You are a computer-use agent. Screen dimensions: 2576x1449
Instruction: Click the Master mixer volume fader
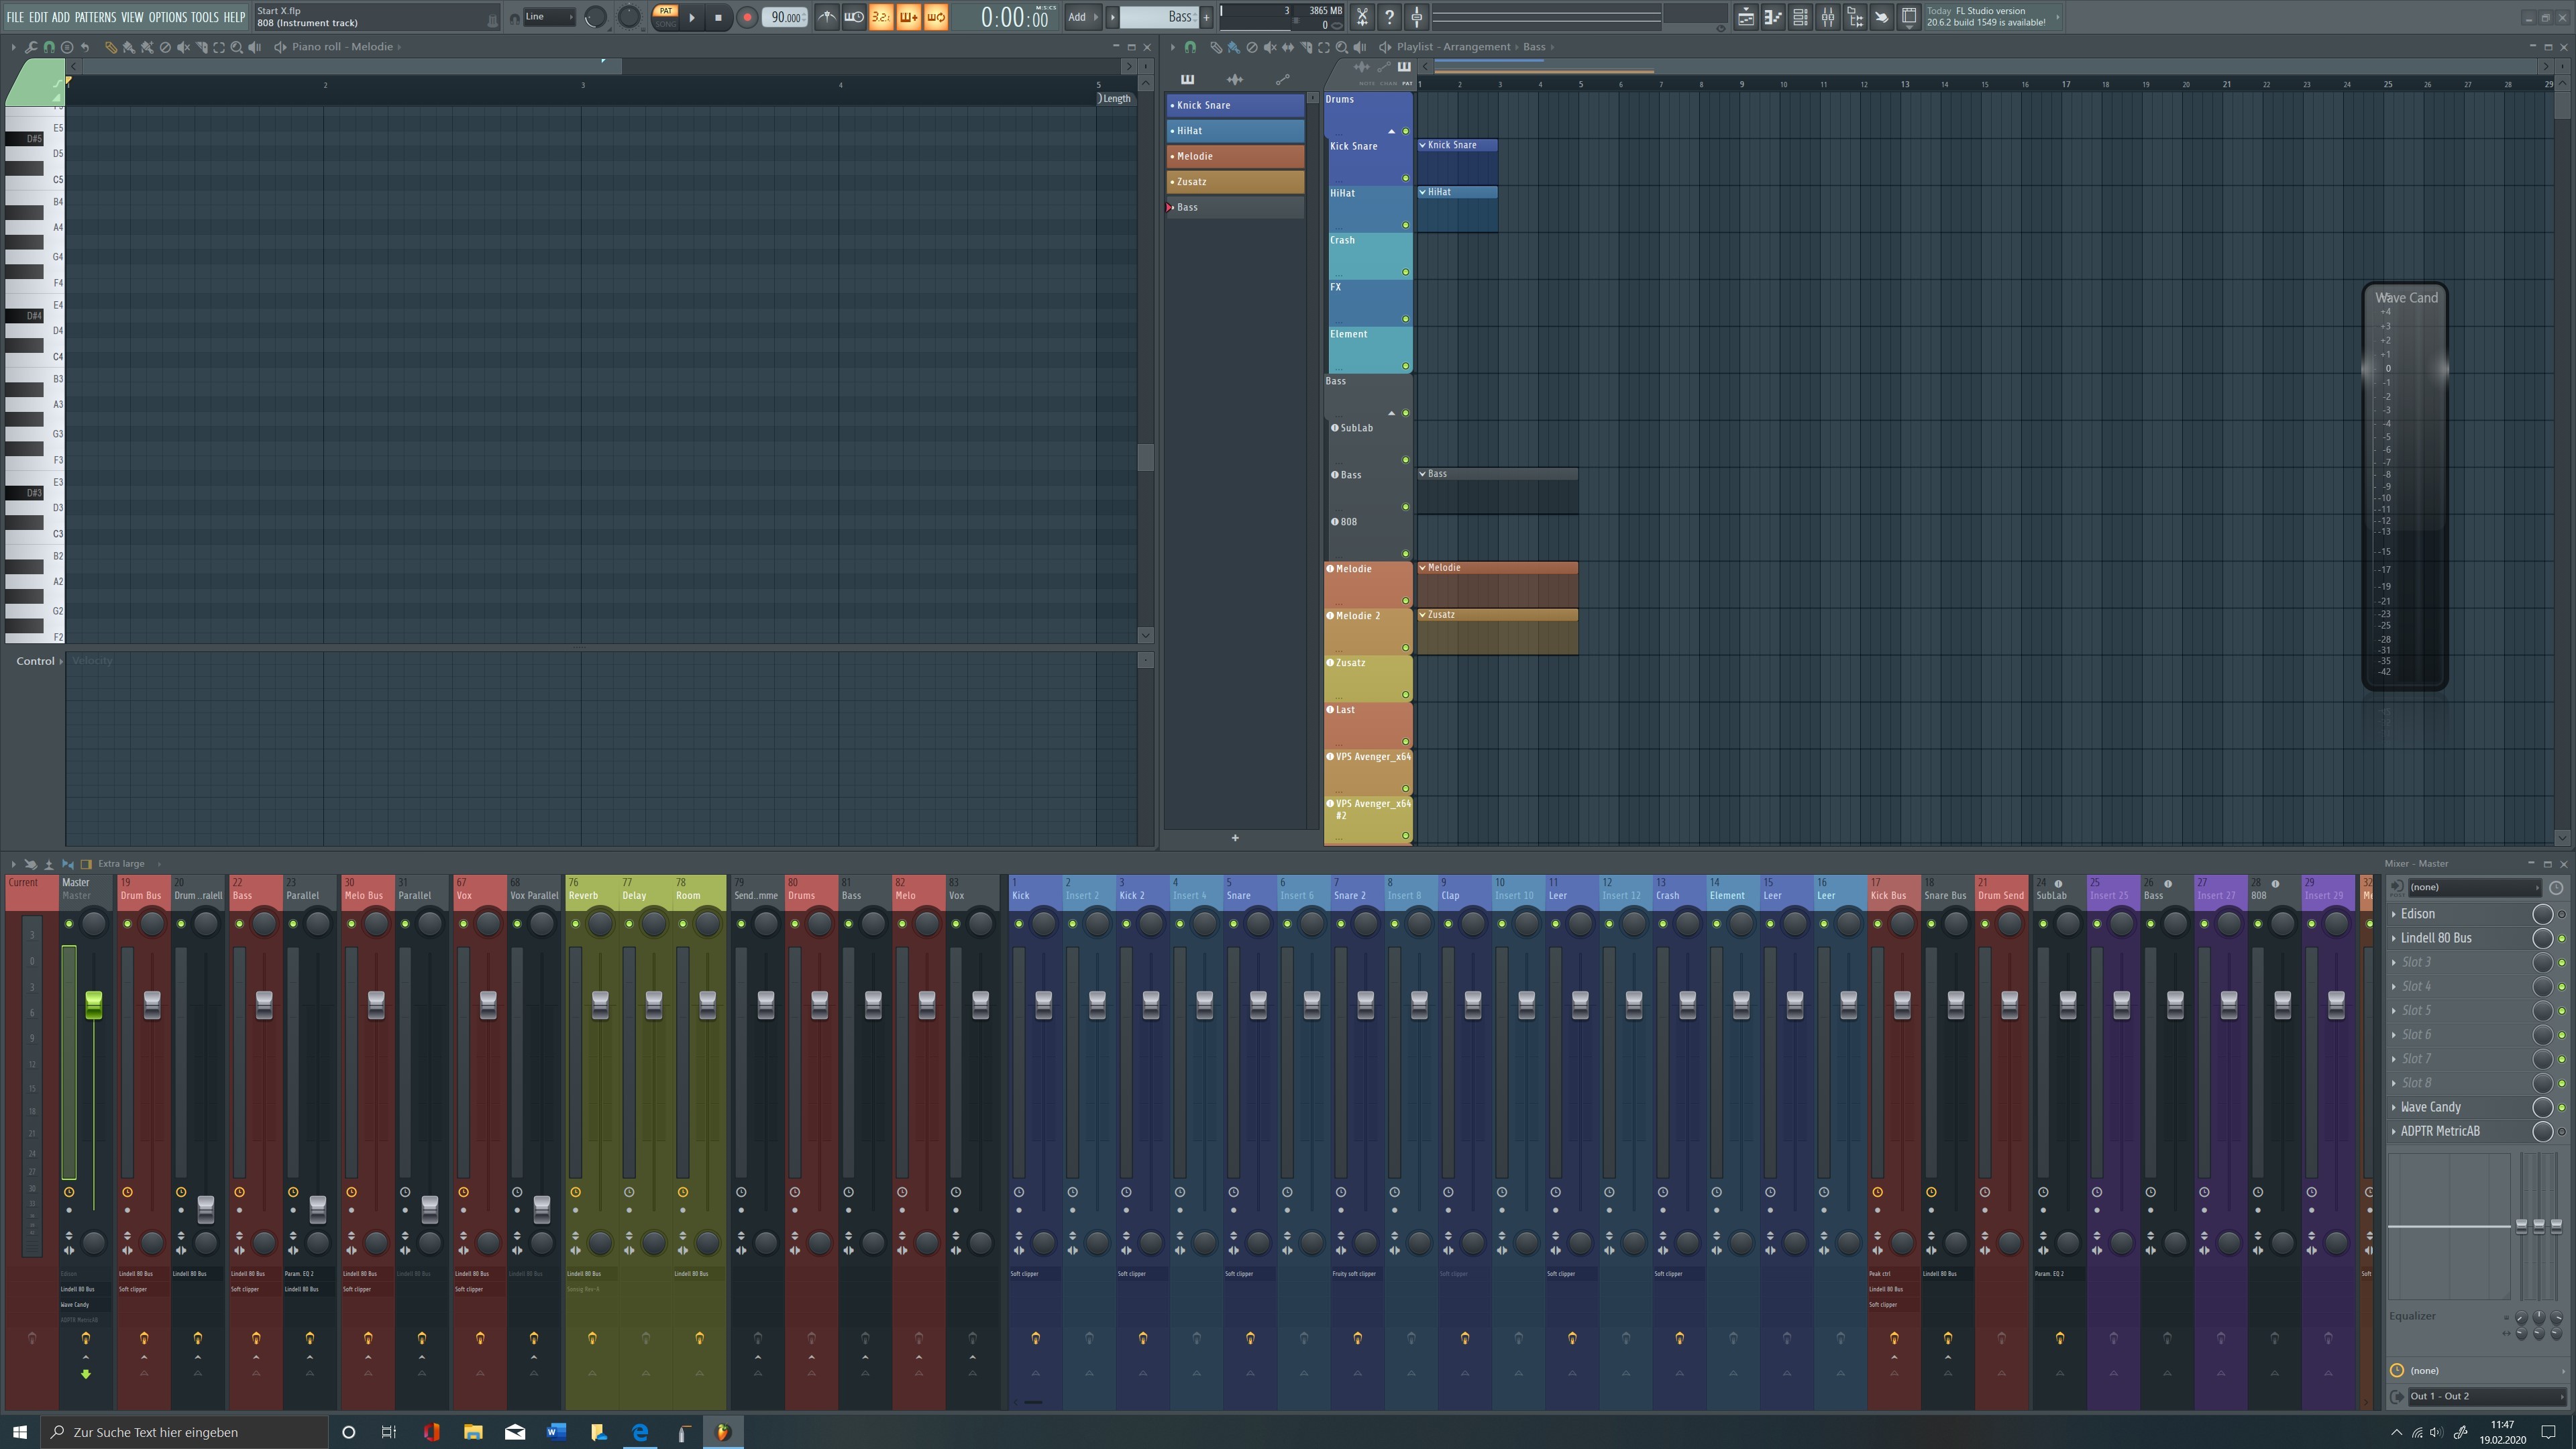pos(93,1005)
